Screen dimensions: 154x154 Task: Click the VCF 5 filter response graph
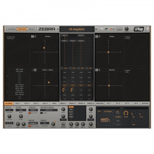pos(105,120)
